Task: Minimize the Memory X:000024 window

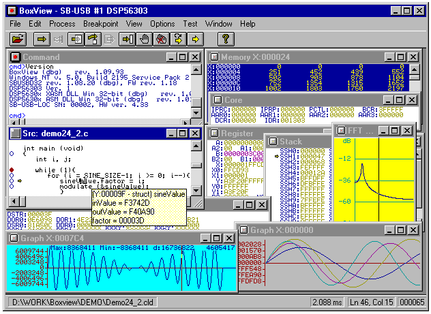Action: [389, 57]
